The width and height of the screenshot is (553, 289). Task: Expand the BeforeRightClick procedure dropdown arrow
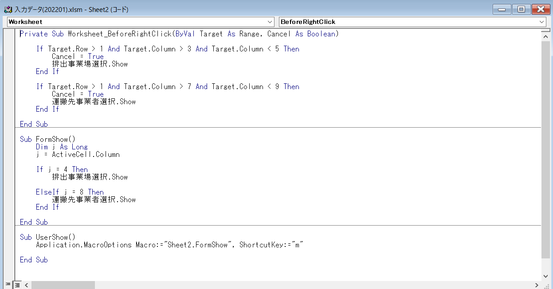(x=542, y=22)
